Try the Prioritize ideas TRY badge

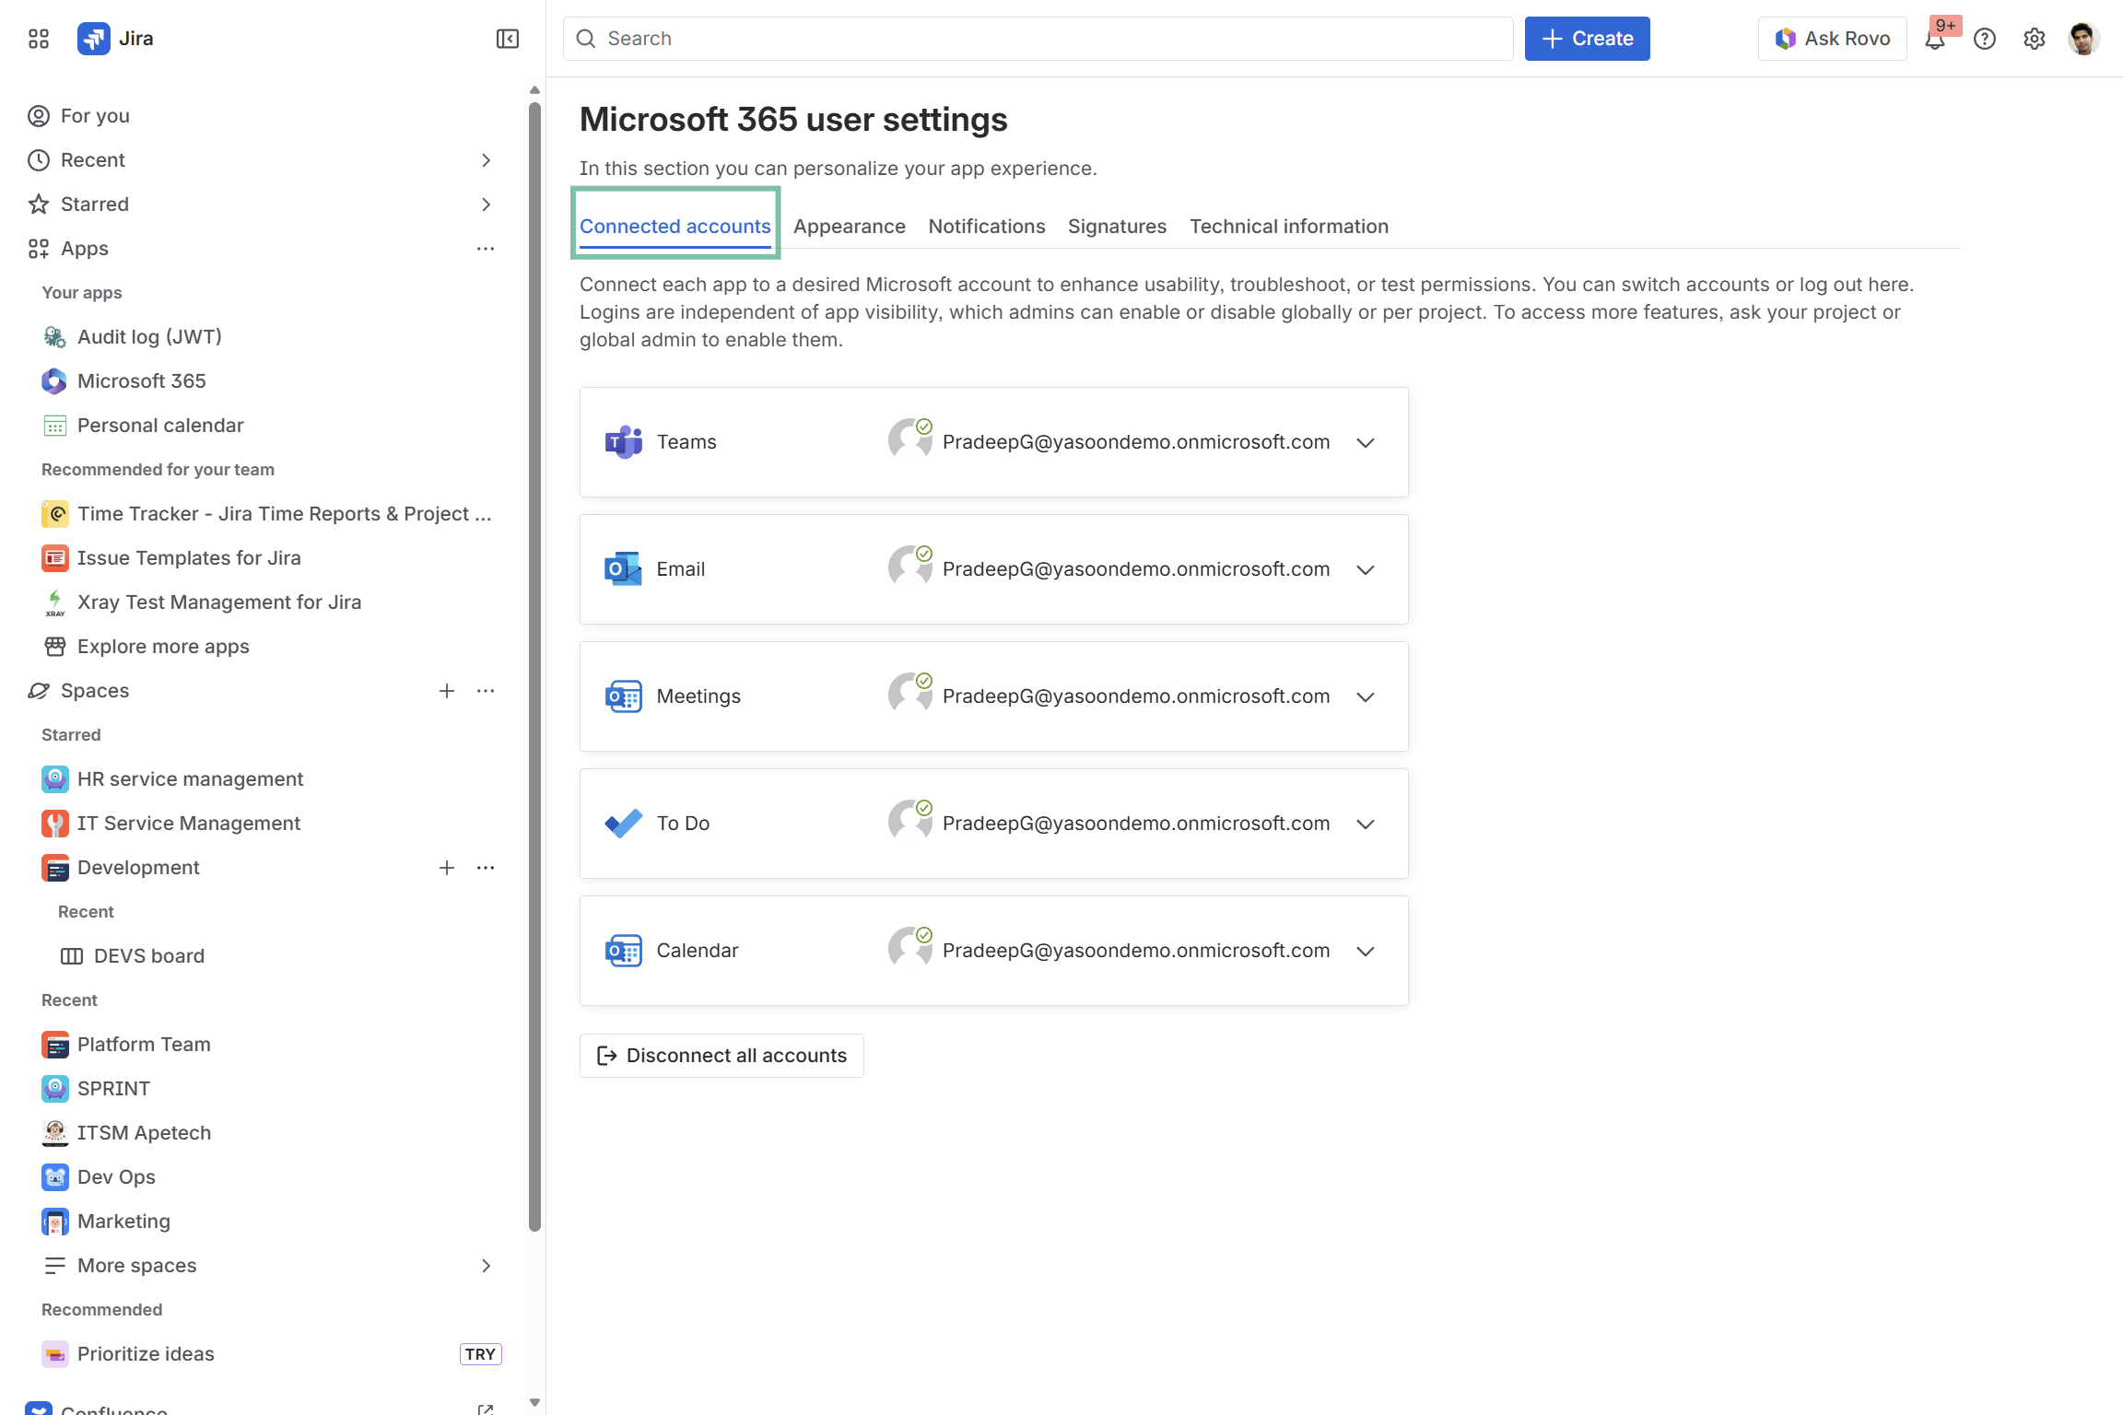tap(480, 1354)
